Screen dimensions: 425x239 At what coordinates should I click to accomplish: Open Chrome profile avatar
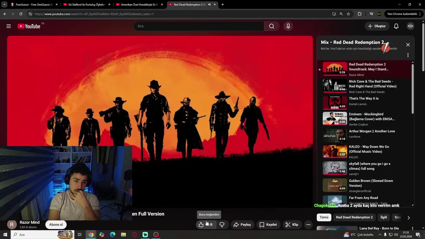point(380,14)
